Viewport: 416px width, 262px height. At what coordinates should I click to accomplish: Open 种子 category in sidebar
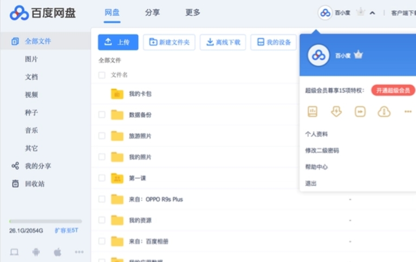[31, 113]
